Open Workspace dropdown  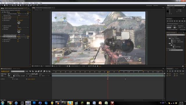tap(160, 5)
